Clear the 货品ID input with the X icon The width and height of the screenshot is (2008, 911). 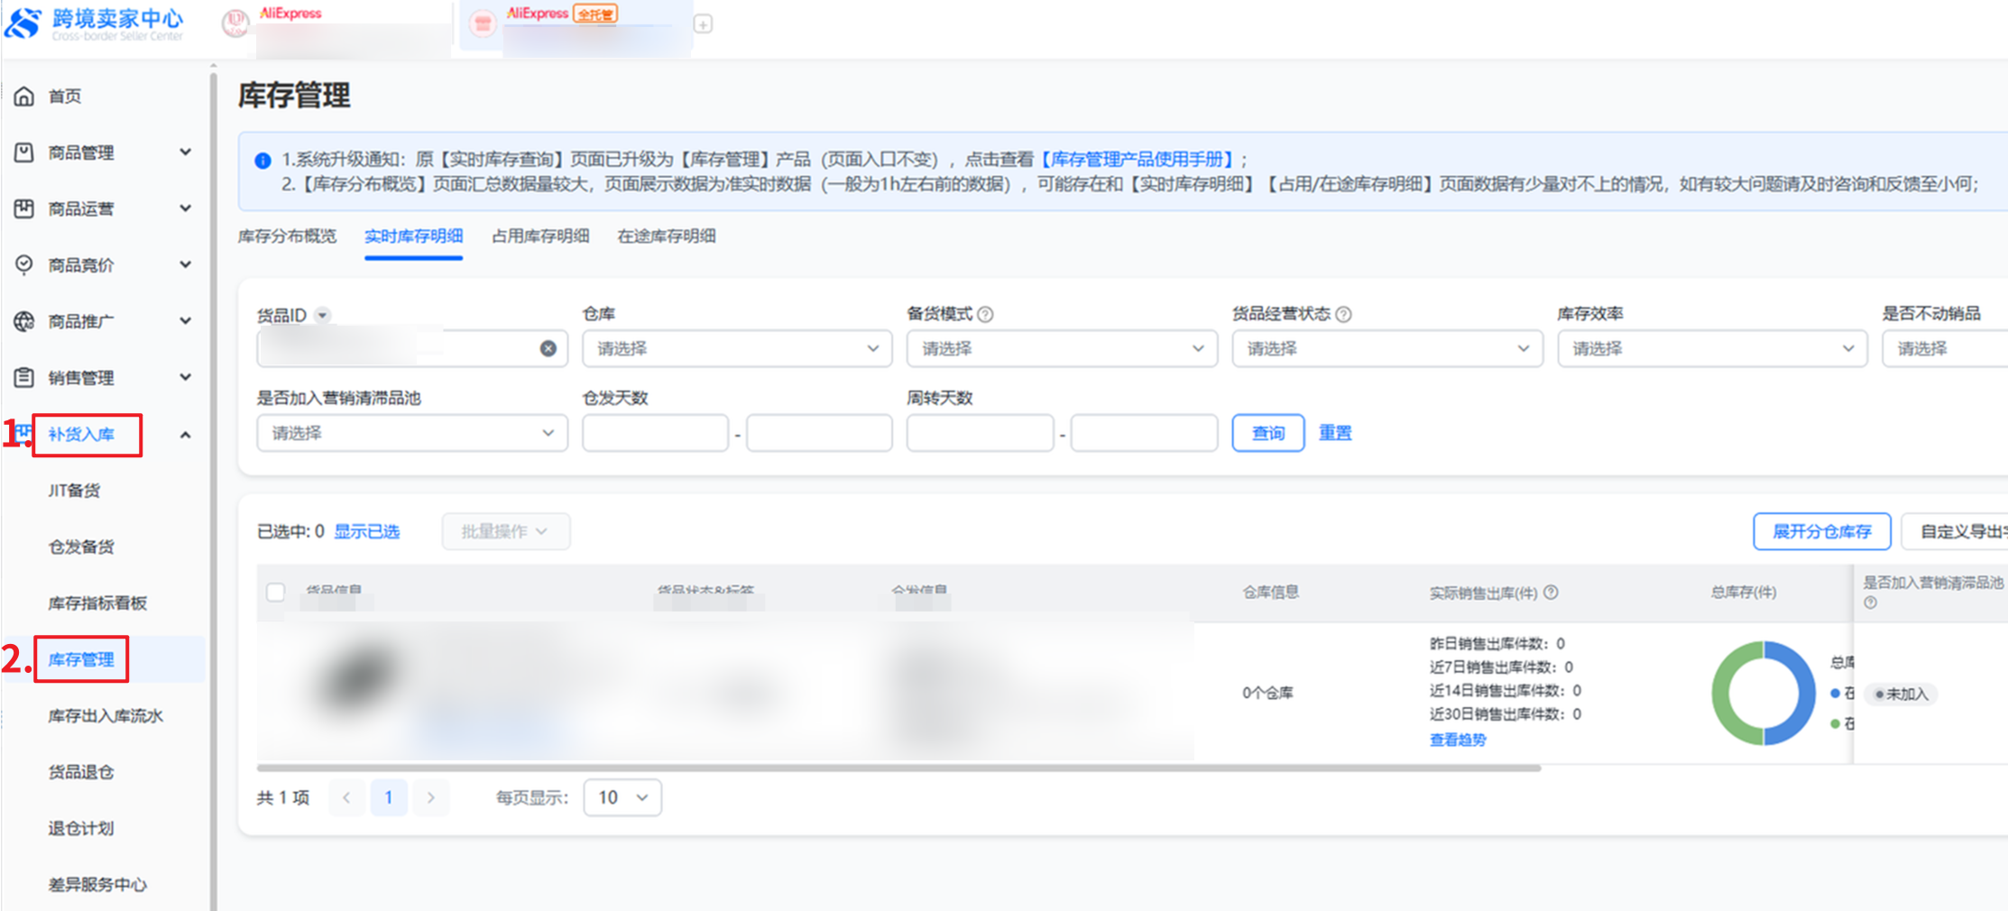(x=548, y=348)
